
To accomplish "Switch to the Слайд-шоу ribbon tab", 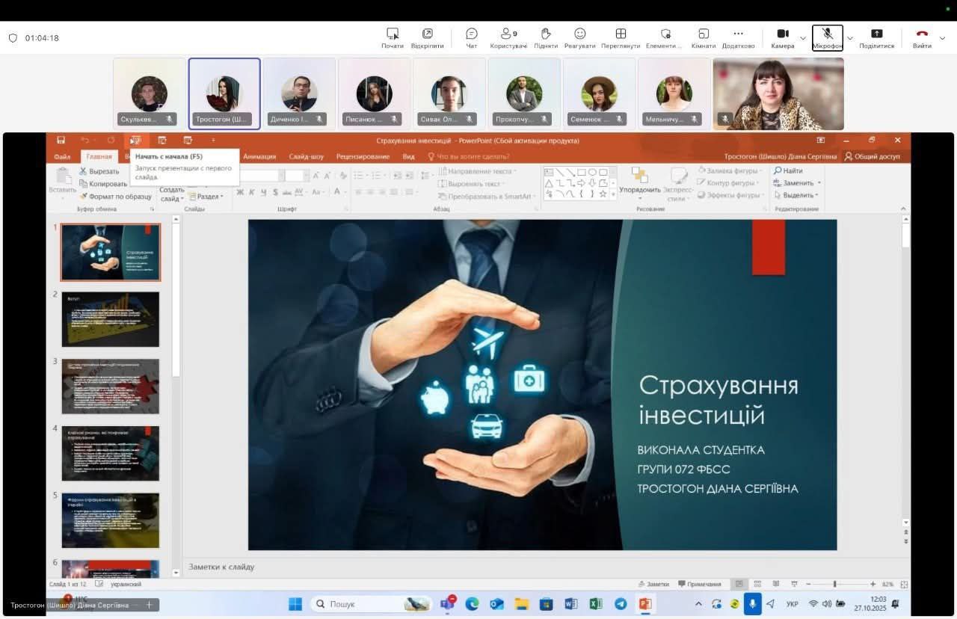I will [306, 157].
